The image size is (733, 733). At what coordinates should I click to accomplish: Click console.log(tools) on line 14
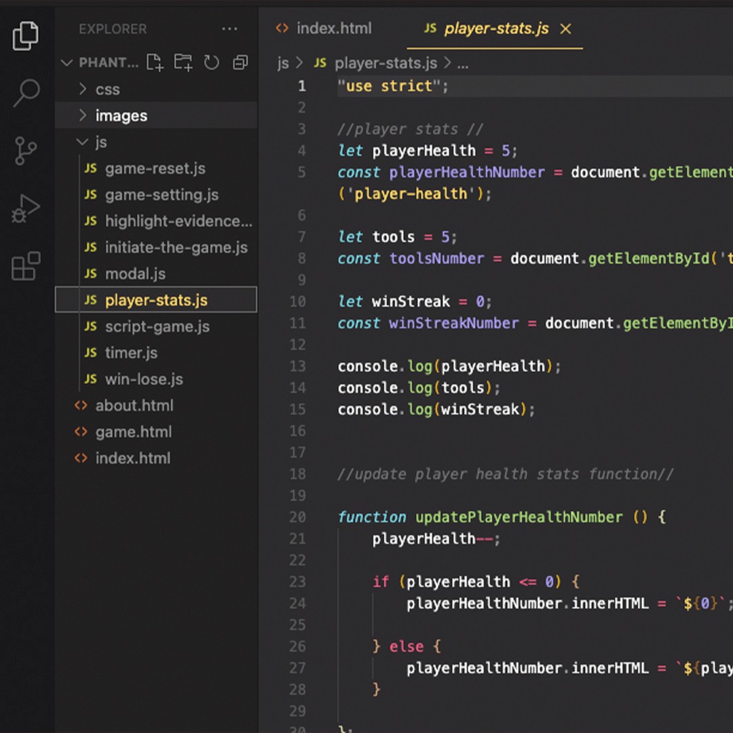tap(419, 388)
